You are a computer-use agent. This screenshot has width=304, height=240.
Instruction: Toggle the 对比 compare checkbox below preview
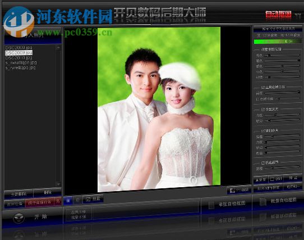pos(88,199)
